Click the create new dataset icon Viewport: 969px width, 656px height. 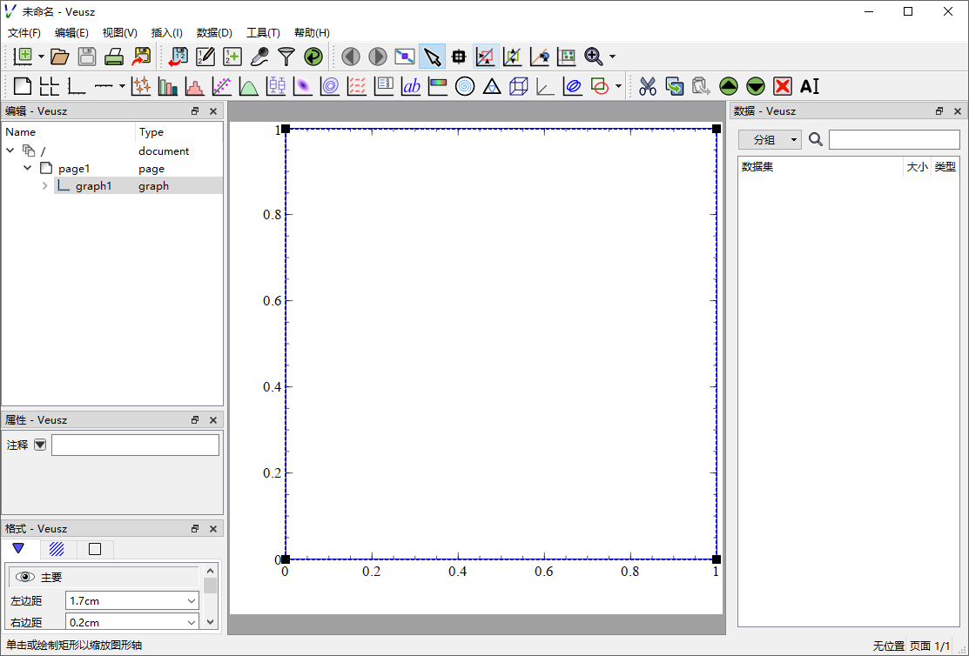tap(232, 57)
